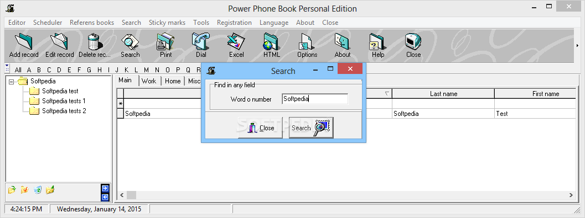Click Softpedia cell in Last name column
The width and height of the screenshot is (585, 218).
click(x=443, y=114)
